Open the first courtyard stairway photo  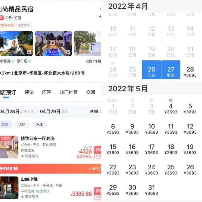16,44
